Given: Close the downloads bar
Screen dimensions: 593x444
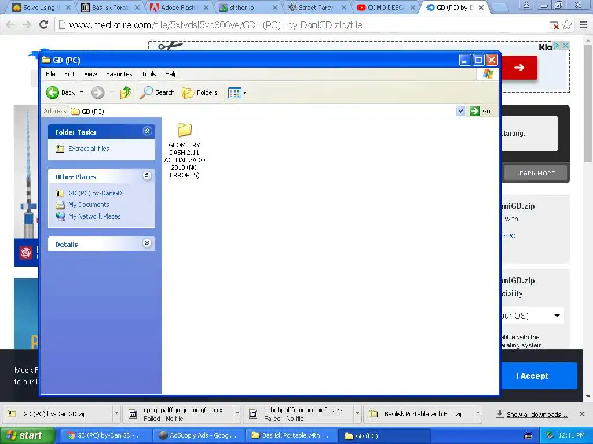Looking at the screenshot, I should pos(582,414).
